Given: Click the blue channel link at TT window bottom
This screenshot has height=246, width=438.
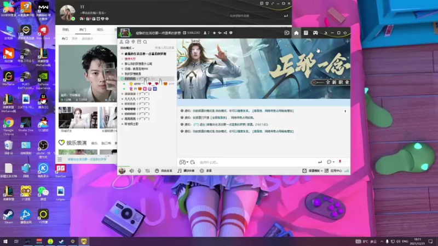Looking at the screenshot, I should (87, 159).
